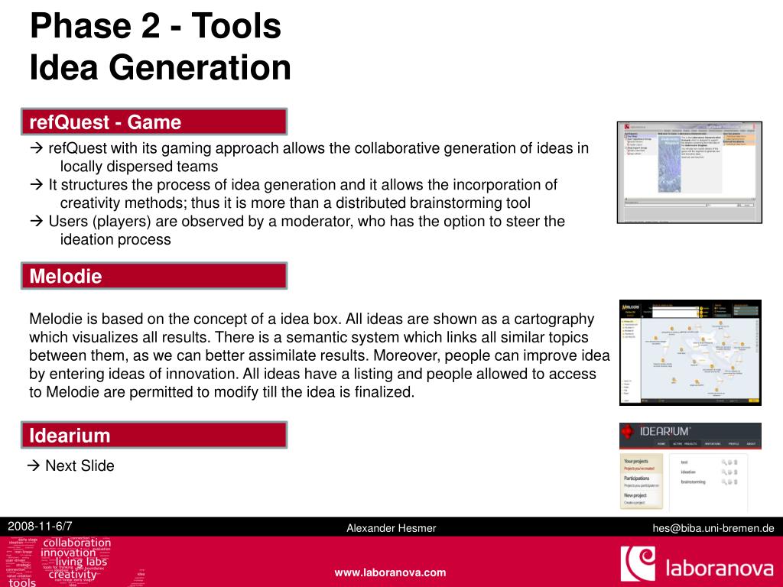Click the '→ Next Slide' text
The height and width of the screenshot is (587, 783).
coord(71,465)
